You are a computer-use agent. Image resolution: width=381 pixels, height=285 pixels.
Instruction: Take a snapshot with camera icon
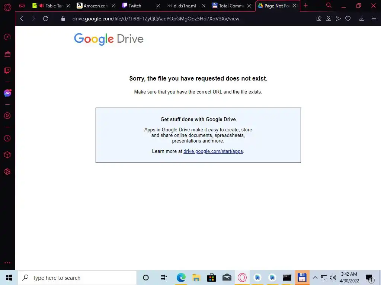329,19
